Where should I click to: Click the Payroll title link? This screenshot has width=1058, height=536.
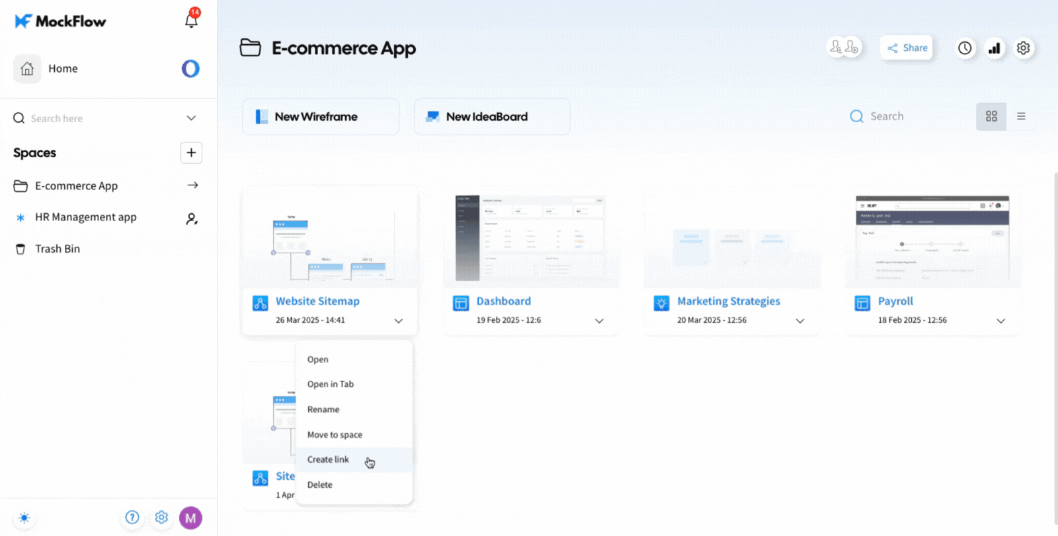coord(895,301)
